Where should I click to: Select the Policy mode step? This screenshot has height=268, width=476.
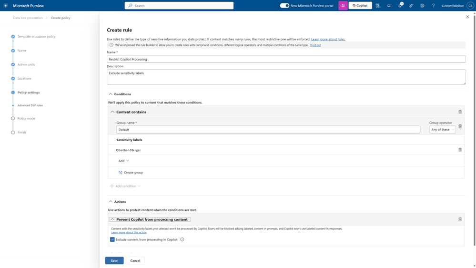tap(26, 119)
